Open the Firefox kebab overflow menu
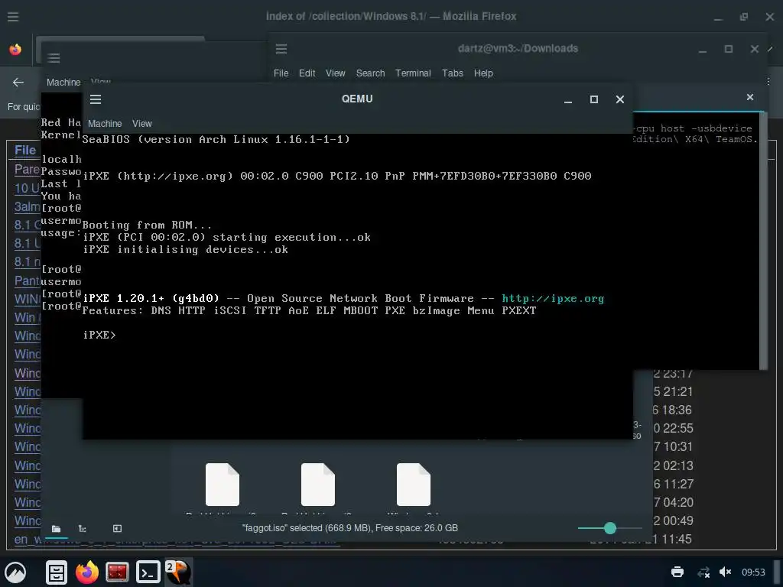This screenshot has height=587, width=783. click(768, 81)
